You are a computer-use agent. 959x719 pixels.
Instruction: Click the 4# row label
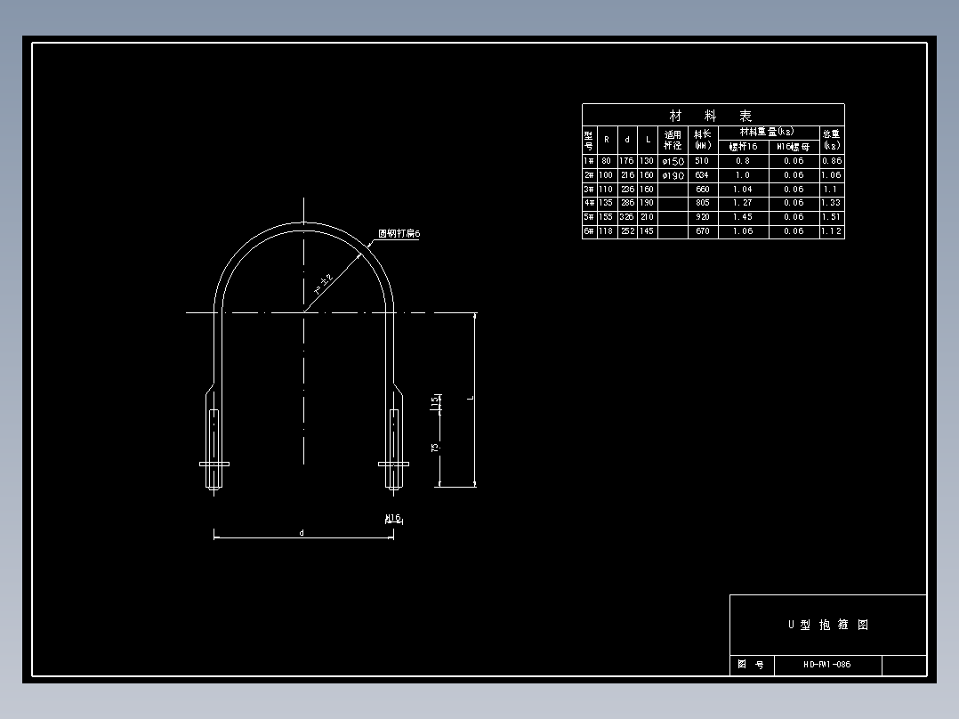588,203
